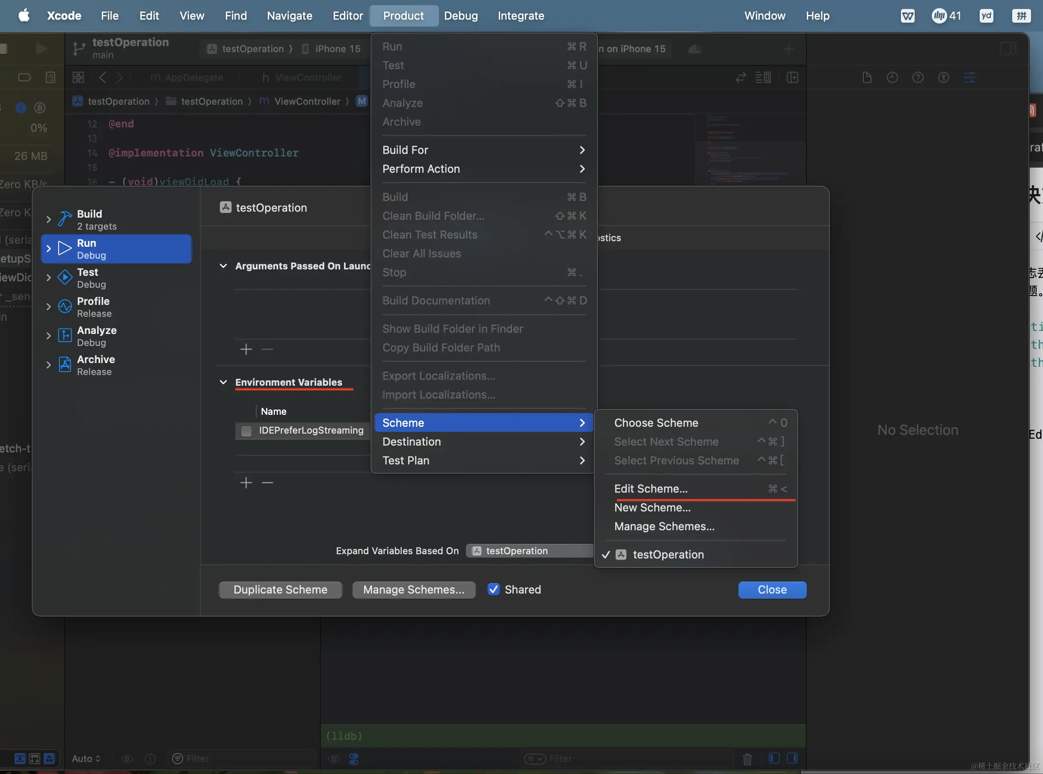Expand the Archive scheme action
Image resolution: width=1043 pixels, height=774 pixels.
pos(48,364)
